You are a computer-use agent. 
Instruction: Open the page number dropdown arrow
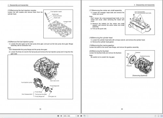click(76, 116)
